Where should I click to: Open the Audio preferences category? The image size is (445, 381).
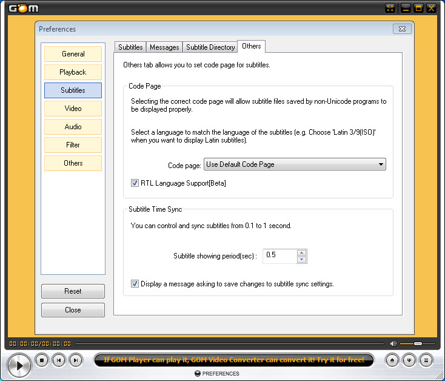tap(73, 127)
